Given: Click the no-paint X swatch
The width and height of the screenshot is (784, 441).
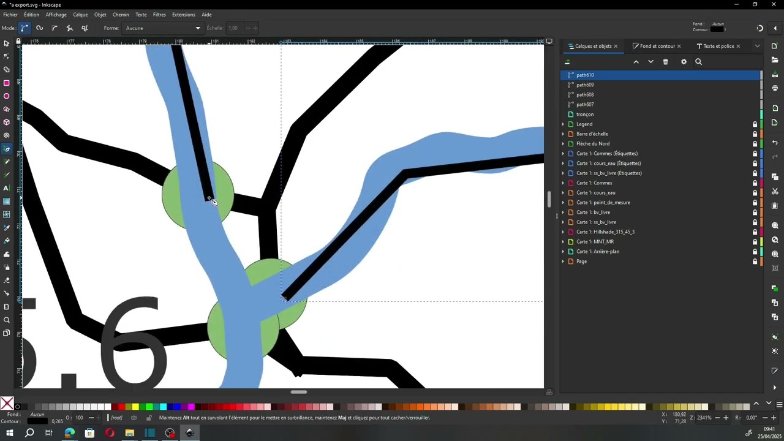Looking at the screenshot, I should [7, 404].
